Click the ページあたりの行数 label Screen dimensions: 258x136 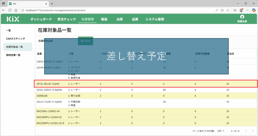203,131
